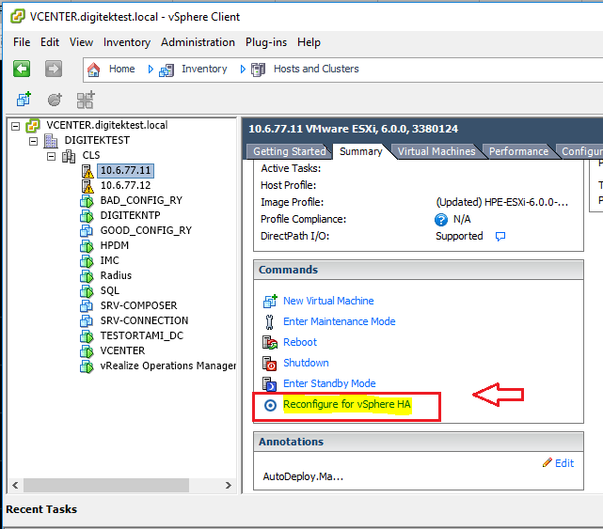
Task: Click the Reboot link
Action: pyautogui.click(x=300, y=342)
